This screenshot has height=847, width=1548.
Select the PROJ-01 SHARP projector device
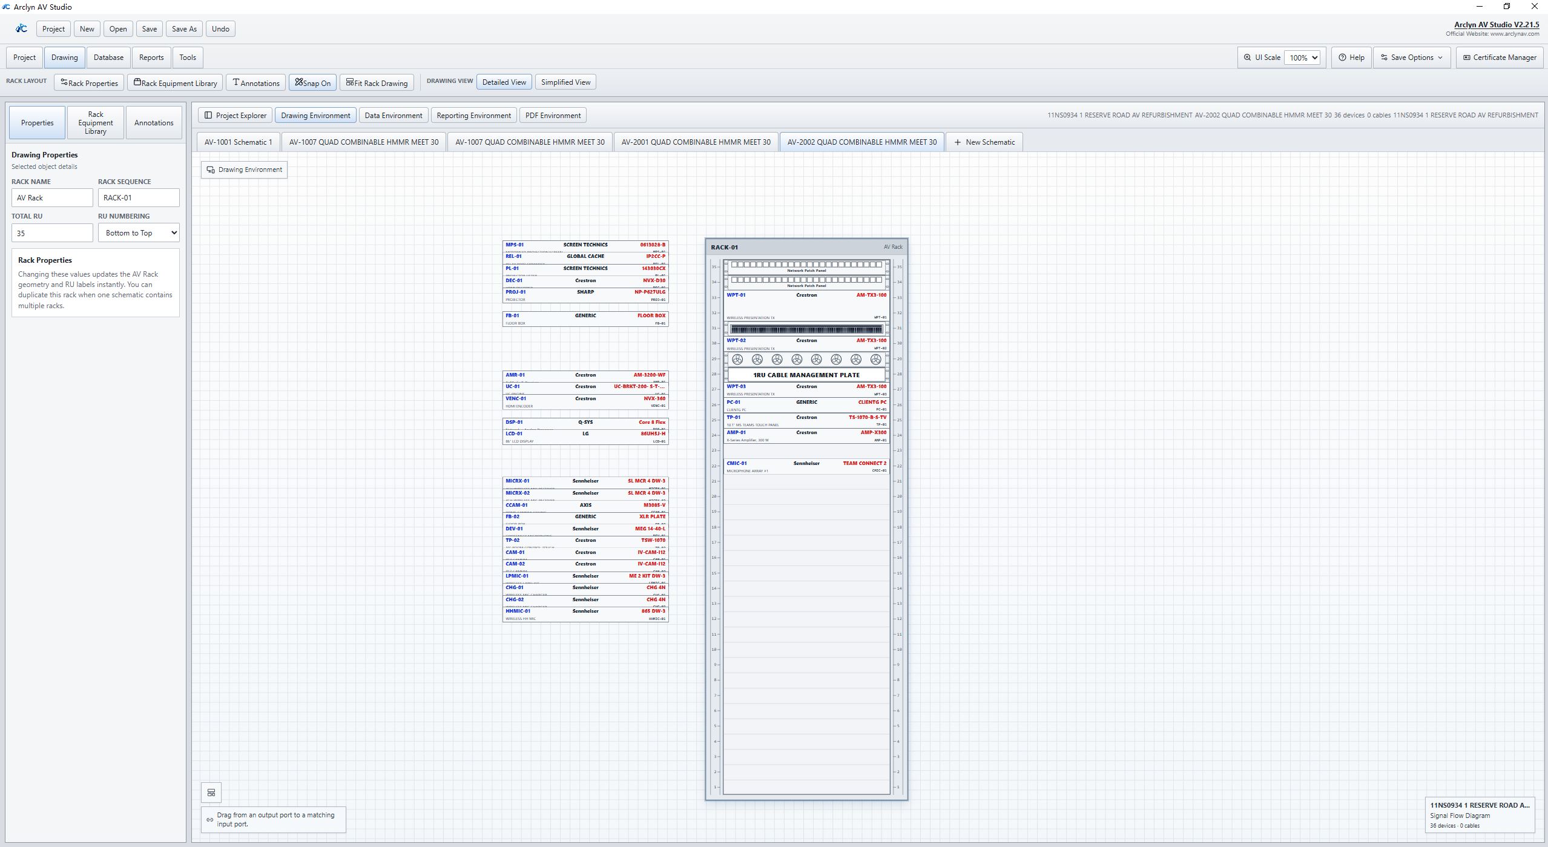585,295
